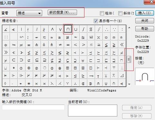Click the symbol grid scrollbar thumb
This screenshot has height=120, width=155.
pos(129,59)
